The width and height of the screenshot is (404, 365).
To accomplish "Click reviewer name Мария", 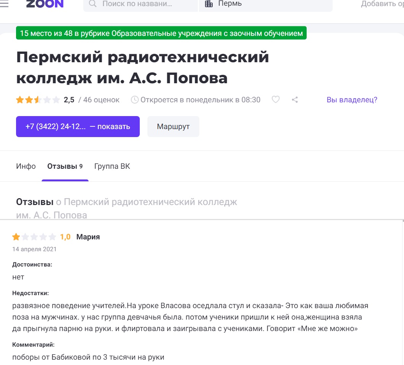I will pyautogui.click(x=88, y=237).
